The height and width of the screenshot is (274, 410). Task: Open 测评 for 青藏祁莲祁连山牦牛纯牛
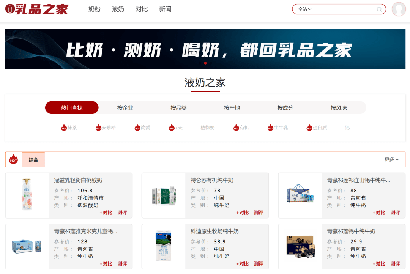395,213
